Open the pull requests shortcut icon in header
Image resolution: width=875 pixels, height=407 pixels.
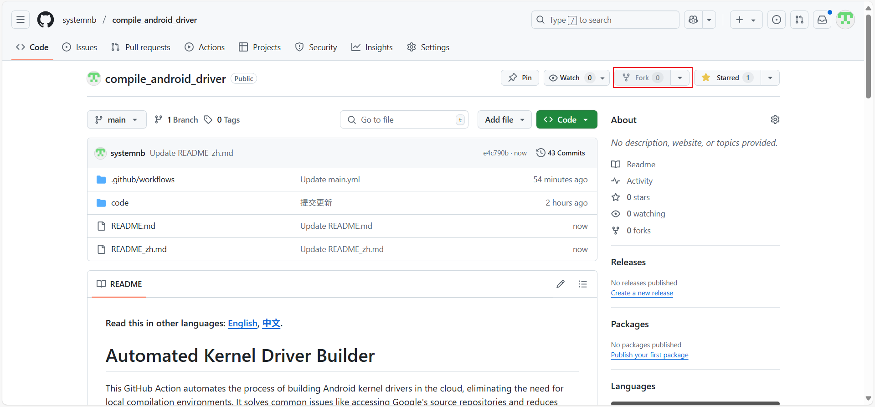pyautogui.click(x=799, y=20)
